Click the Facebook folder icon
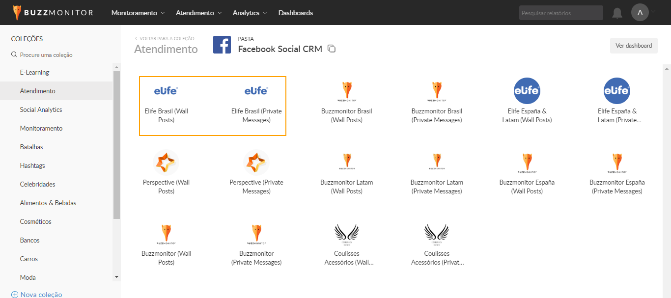671x298 pixels. pos(222,45)
